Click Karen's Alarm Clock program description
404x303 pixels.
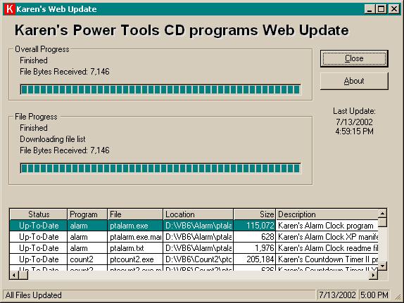327,226
